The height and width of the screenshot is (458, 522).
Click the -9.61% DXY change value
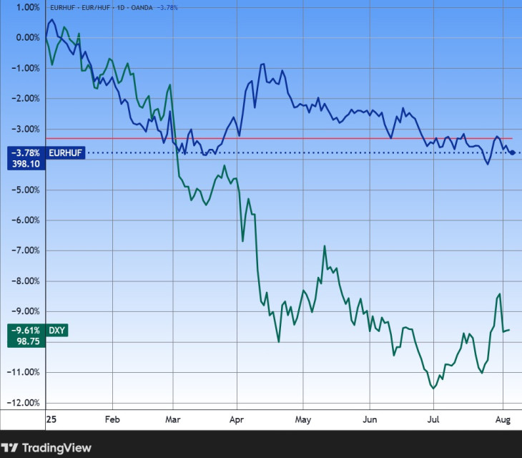(x=26, y=331)
